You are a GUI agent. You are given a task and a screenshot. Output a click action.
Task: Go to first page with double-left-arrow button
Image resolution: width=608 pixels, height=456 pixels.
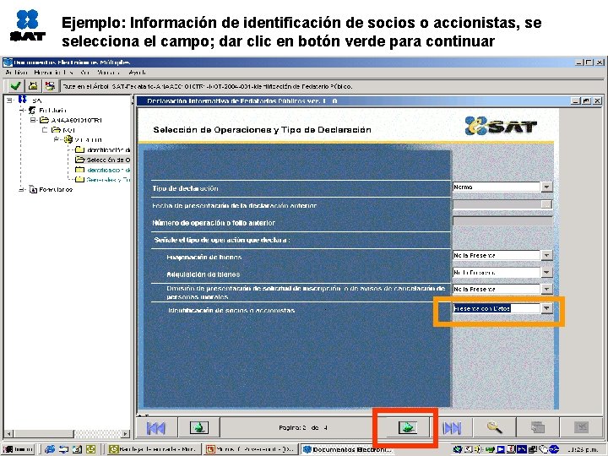click(156, 428)
